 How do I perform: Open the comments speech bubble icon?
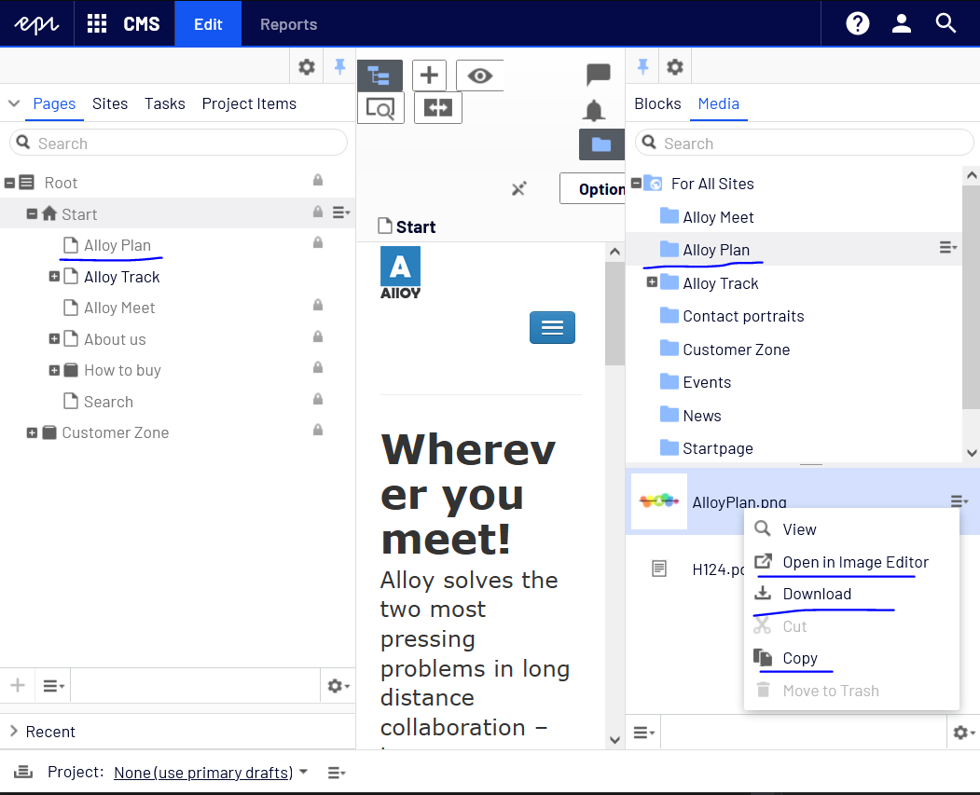coord(598,75)
